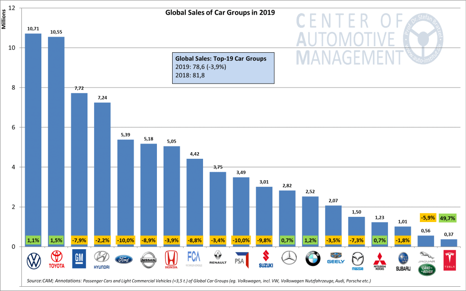Image resolution: width=466 pixels, height=291 pixels.
Task: Click the 0,37 value above Tesla bar
Action: pos(449,234)
